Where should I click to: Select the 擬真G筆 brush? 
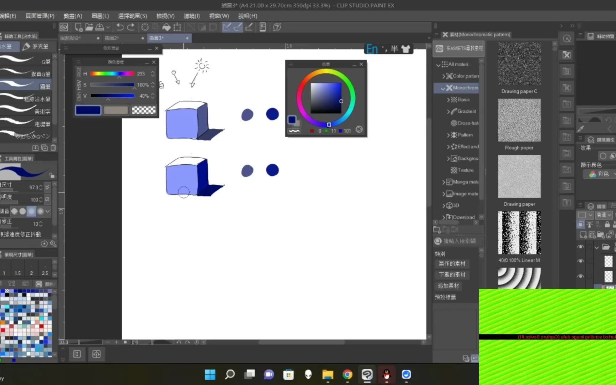click(26, 73)
